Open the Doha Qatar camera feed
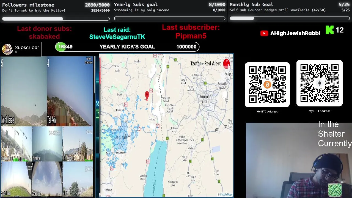This screenshot has width=352, height=198. 47,179
